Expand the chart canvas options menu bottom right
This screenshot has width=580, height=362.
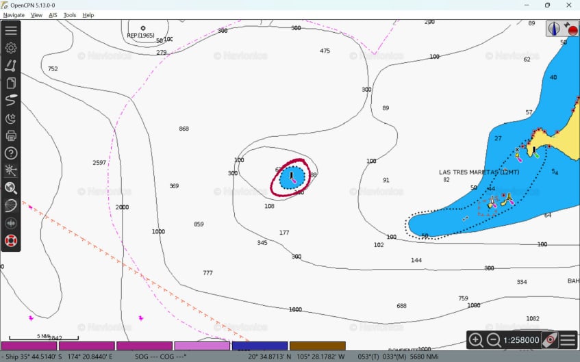coord(568,340)
